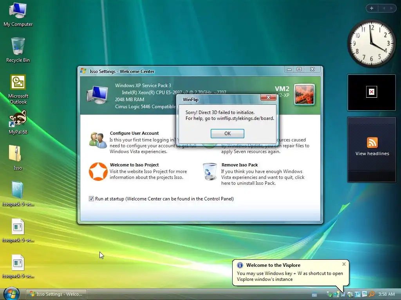Click the 2048 MB RAM text
The image size is (401, 300).
click(x=129, y=100)
